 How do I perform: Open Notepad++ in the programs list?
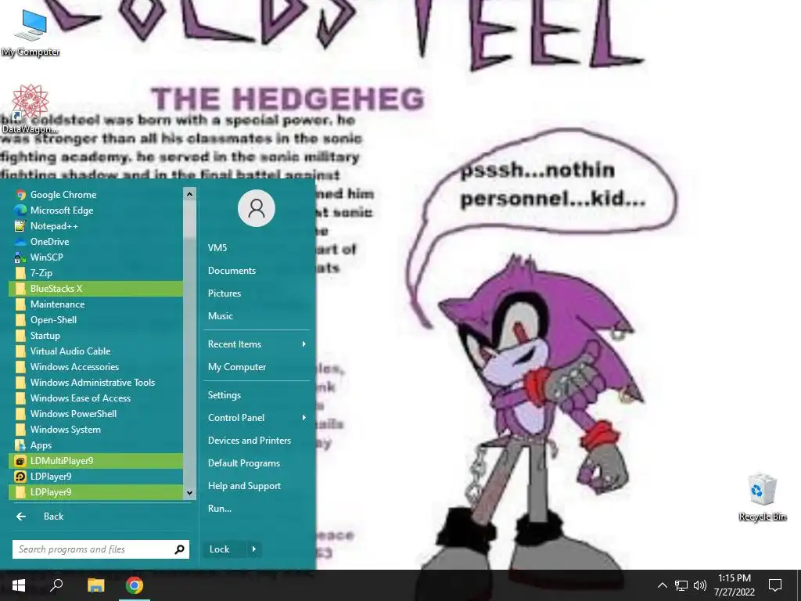(95, 226)
